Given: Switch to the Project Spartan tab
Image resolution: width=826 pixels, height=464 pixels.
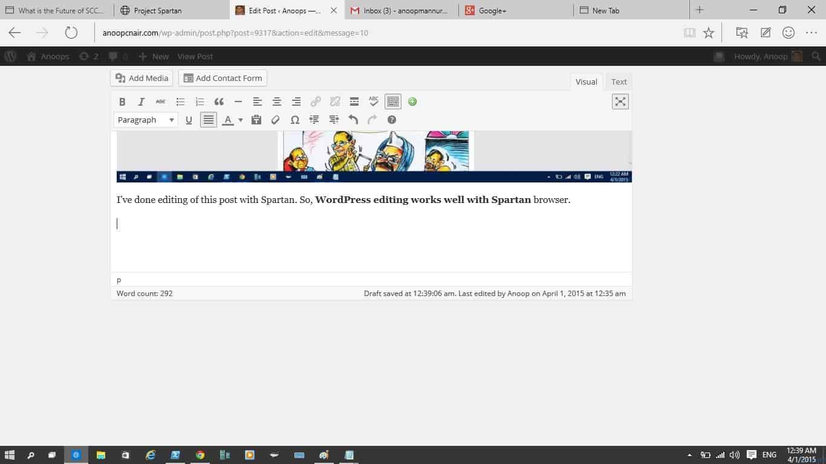Looking at the screenshot, I should pos(172,10).
